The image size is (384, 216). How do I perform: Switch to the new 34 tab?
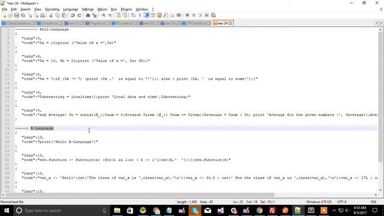pyautogui.click(x=222, y=23)
